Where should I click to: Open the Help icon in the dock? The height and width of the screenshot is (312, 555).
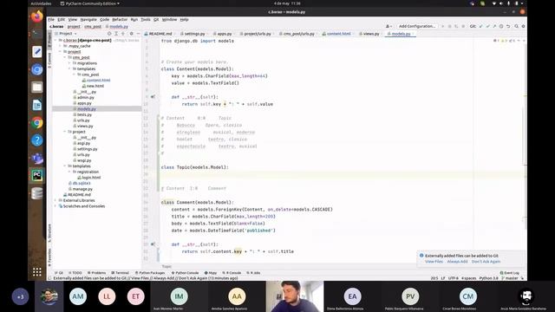[37, 140]
